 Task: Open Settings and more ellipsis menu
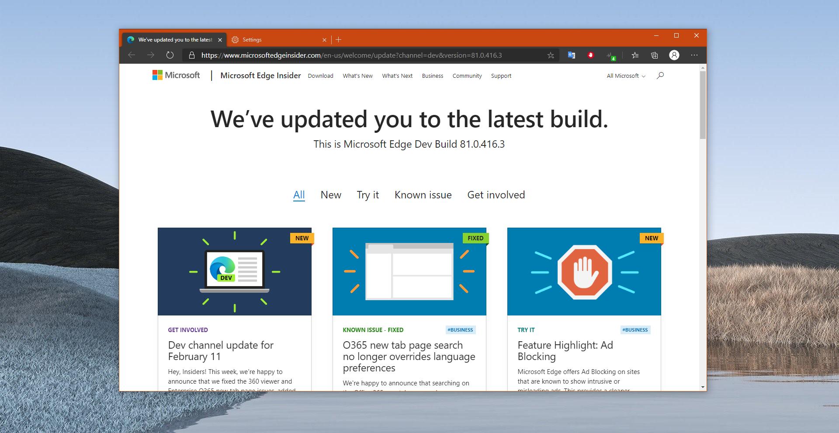click(x=694, y=55)
